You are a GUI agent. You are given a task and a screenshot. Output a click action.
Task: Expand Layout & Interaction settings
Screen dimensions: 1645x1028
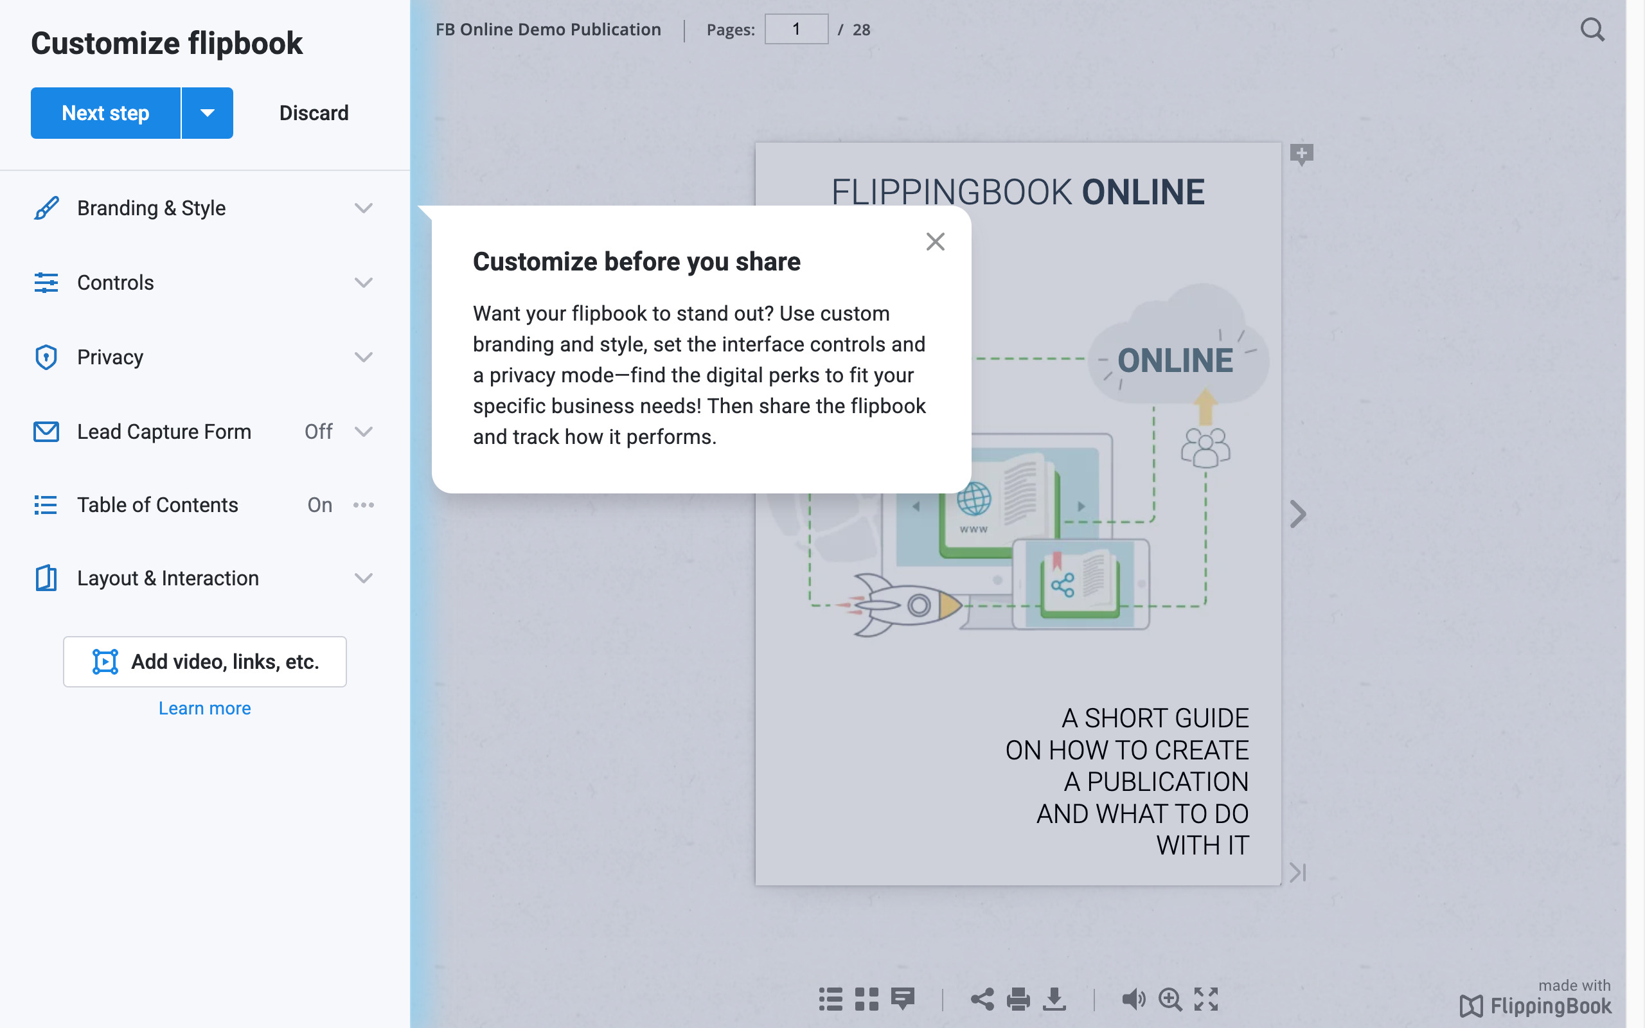point(365,578)
